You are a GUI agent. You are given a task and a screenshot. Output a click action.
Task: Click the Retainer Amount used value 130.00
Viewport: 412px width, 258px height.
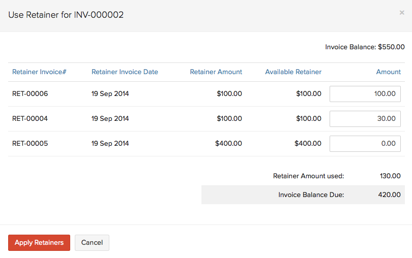tap(390, 176)
